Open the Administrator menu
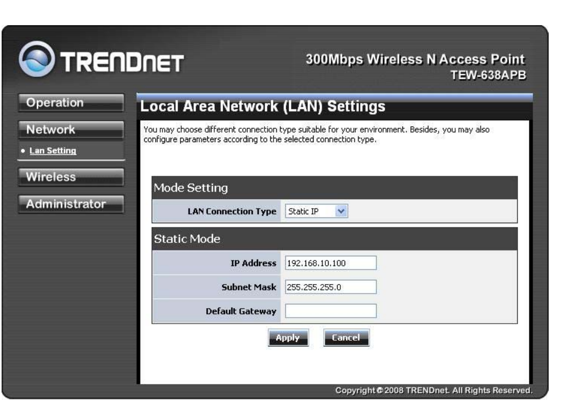Image resolution: width=561 pixels, height=400 pixels. 71,204
